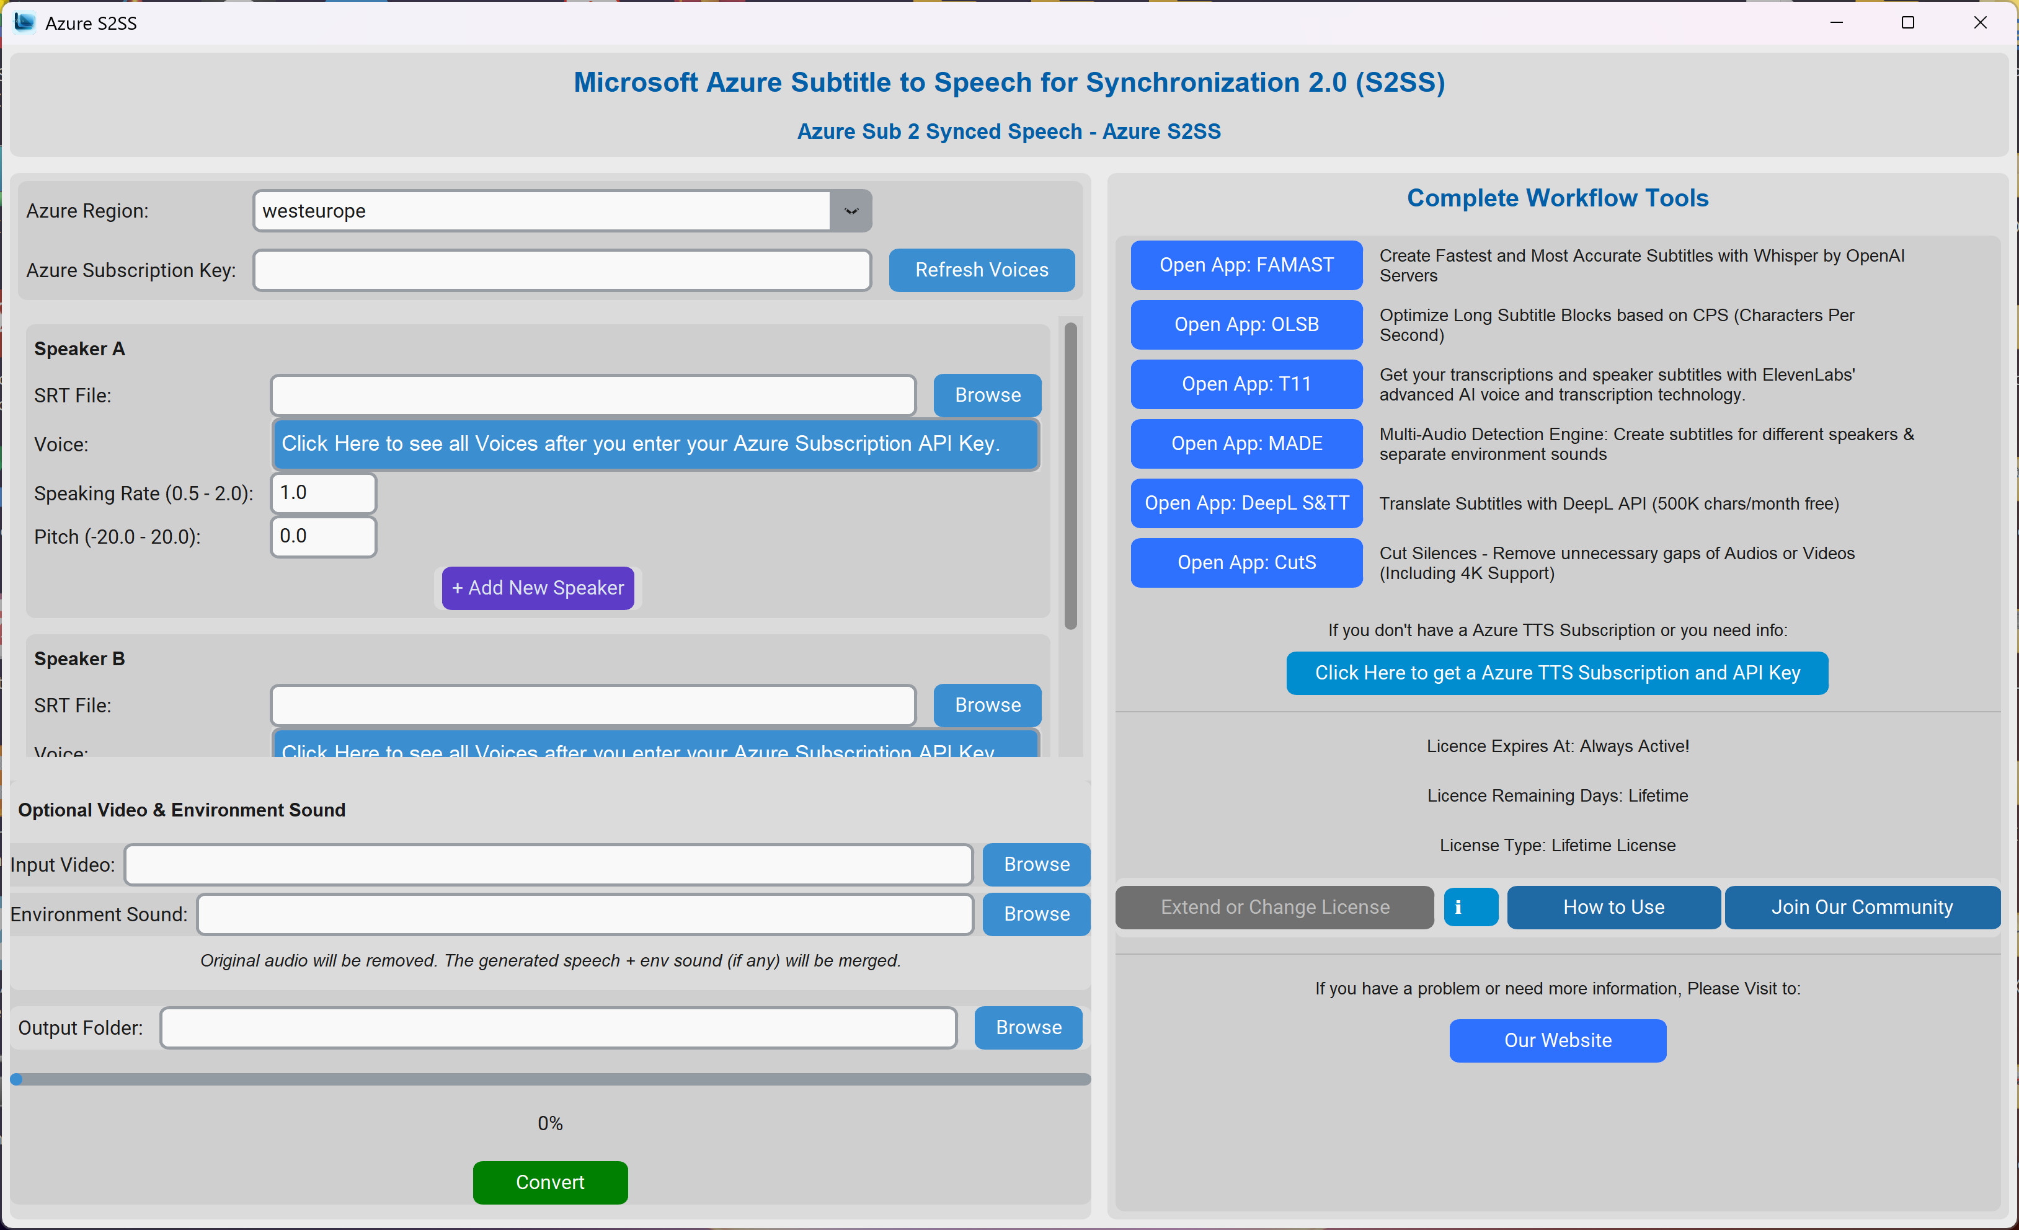Click Refresh Voices button
Screen dimensions: 2019x1230
pyautogui.click(x=981, y=270)
